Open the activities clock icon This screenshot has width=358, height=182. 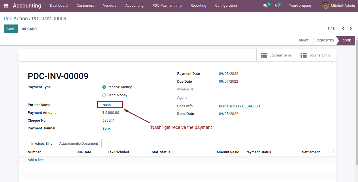coord(277,6)
